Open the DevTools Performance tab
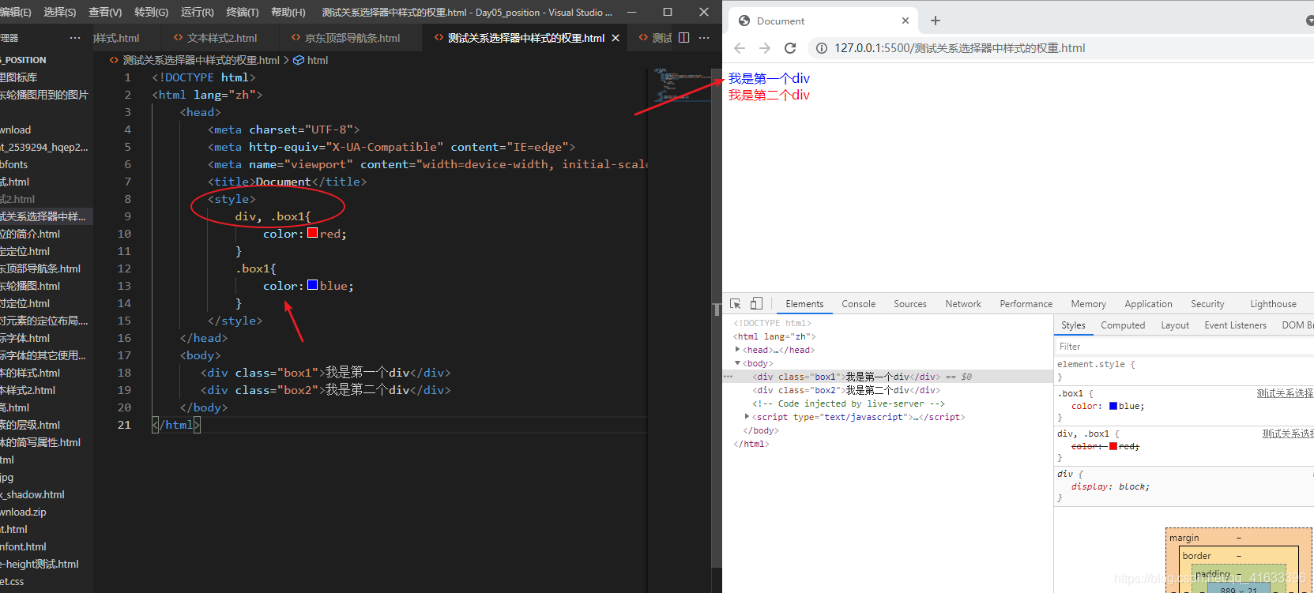Image resolution: width=1314 pixels, height=593 pixels. [x=1026, y=304]
